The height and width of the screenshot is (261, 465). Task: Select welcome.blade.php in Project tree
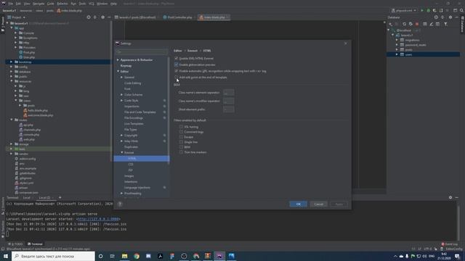41,115
